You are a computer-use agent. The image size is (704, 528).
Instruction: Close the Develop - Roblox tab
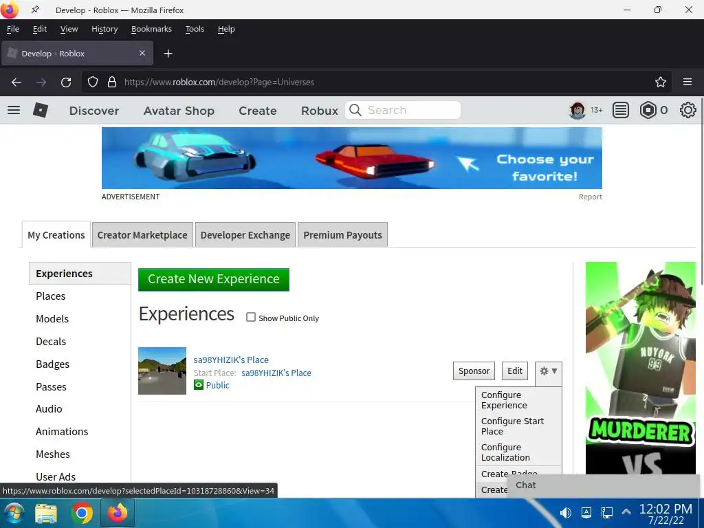142,54
